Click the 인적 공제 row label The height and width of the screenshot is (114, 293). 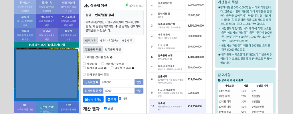click(163, 45)
